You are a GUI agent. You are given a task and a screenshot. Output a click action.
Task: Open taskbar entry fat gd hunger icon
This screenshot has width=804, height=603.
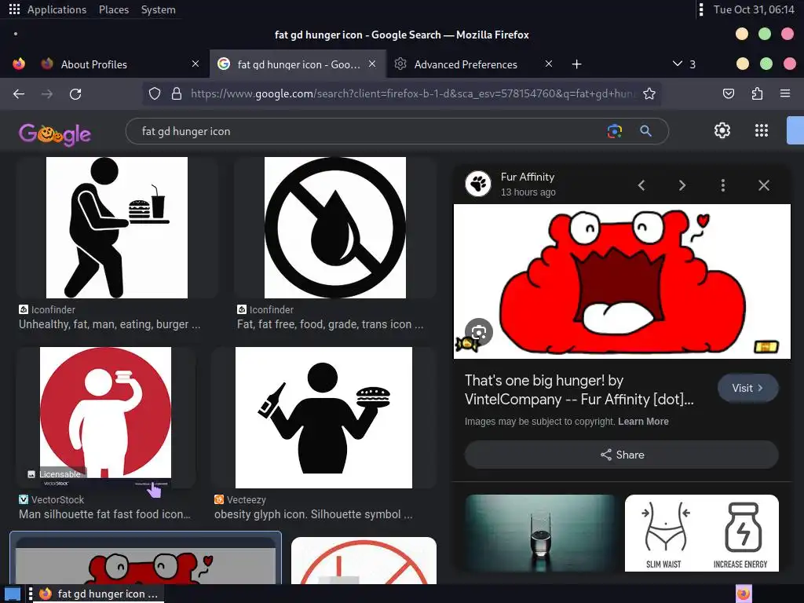(x=98, y=594)
